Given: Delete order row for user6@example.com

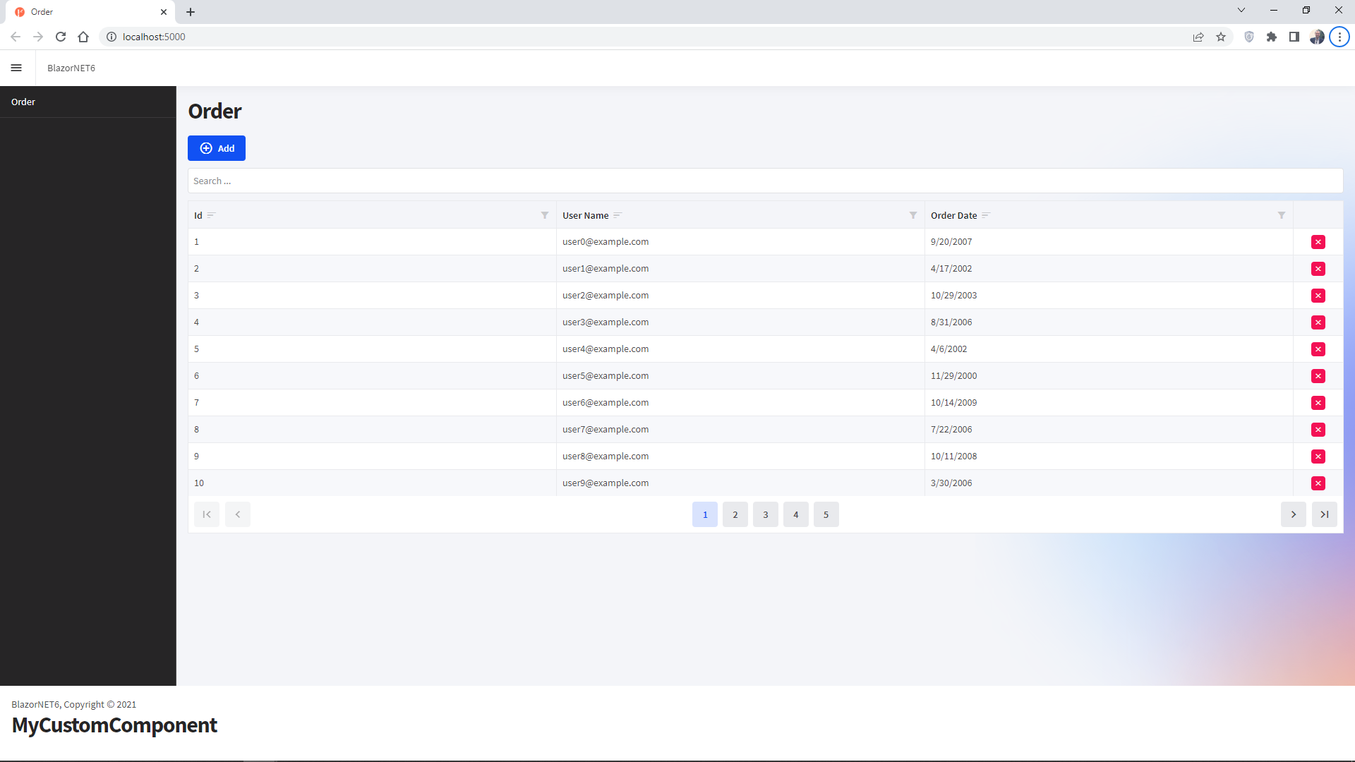Looking at the screenshot, I should (1318, 403).
